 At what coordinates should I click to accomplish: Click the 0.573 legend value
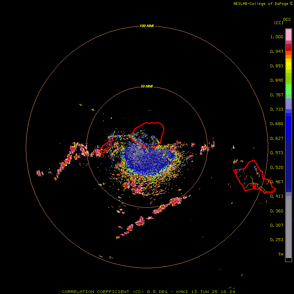click(277, 153)
